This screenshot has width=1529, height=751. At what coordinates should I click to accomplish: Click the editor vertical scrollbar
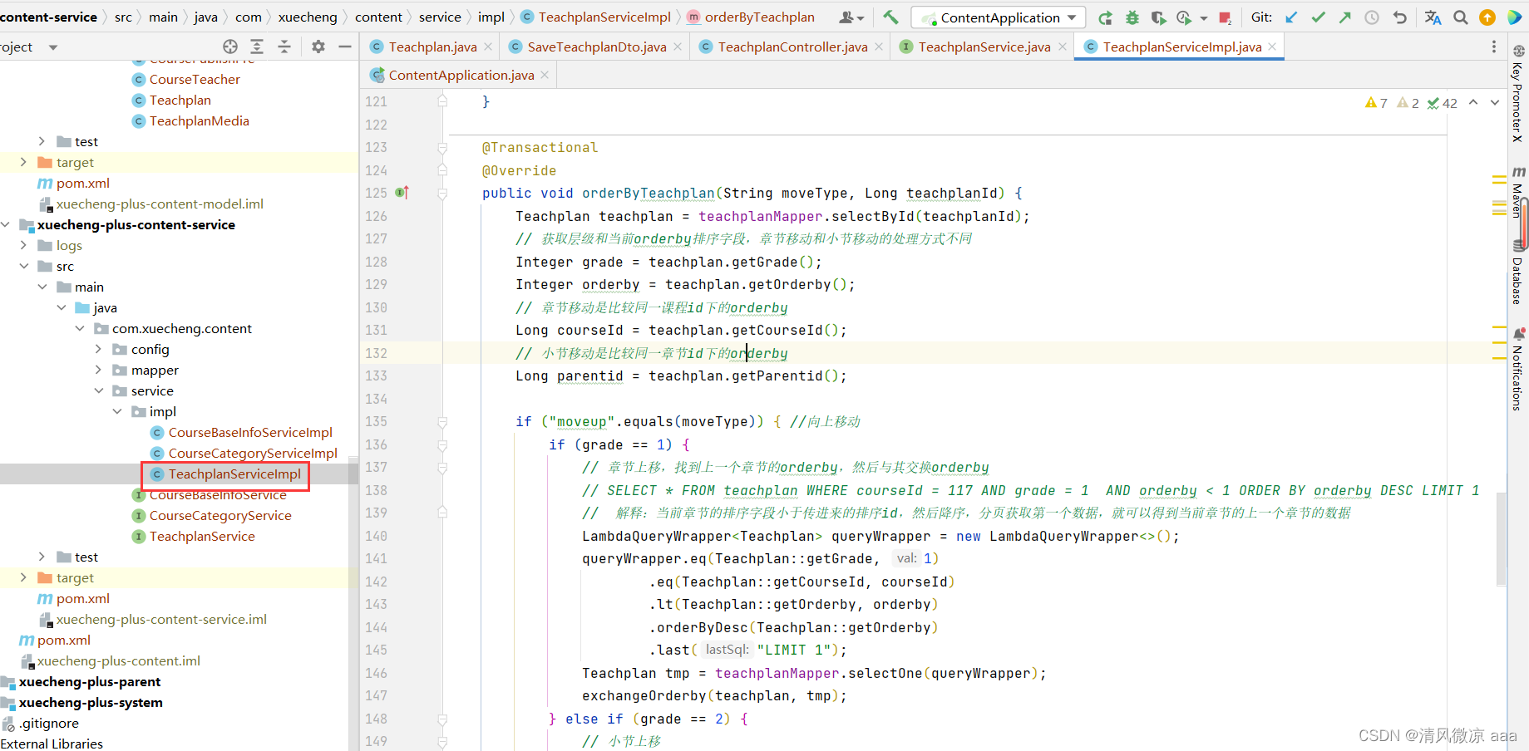1501,540
